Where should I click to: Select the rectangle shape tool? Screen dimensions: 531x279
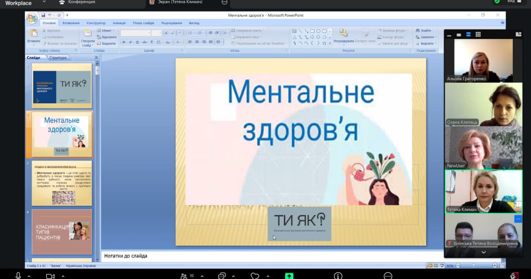pos(312,31)
